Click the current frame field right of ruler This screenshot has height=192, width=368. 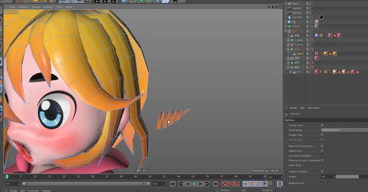tap(274, 177)
